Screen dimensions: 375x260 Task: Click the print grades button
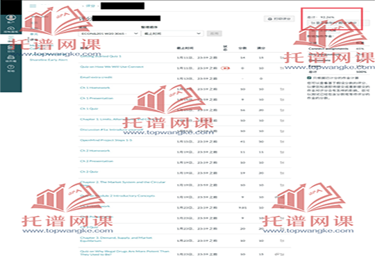[279, 19]
